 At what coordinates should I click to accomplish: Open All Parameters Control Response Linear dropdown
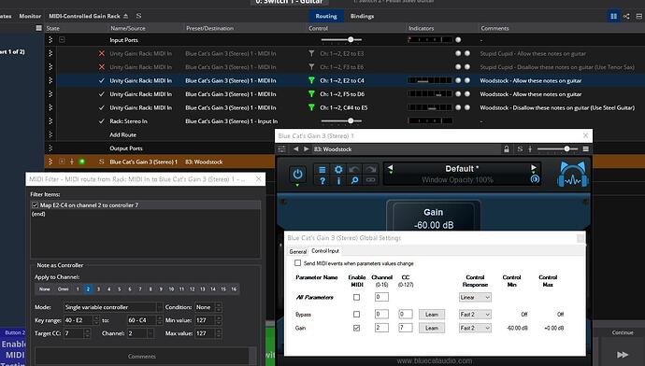[475, 297]
